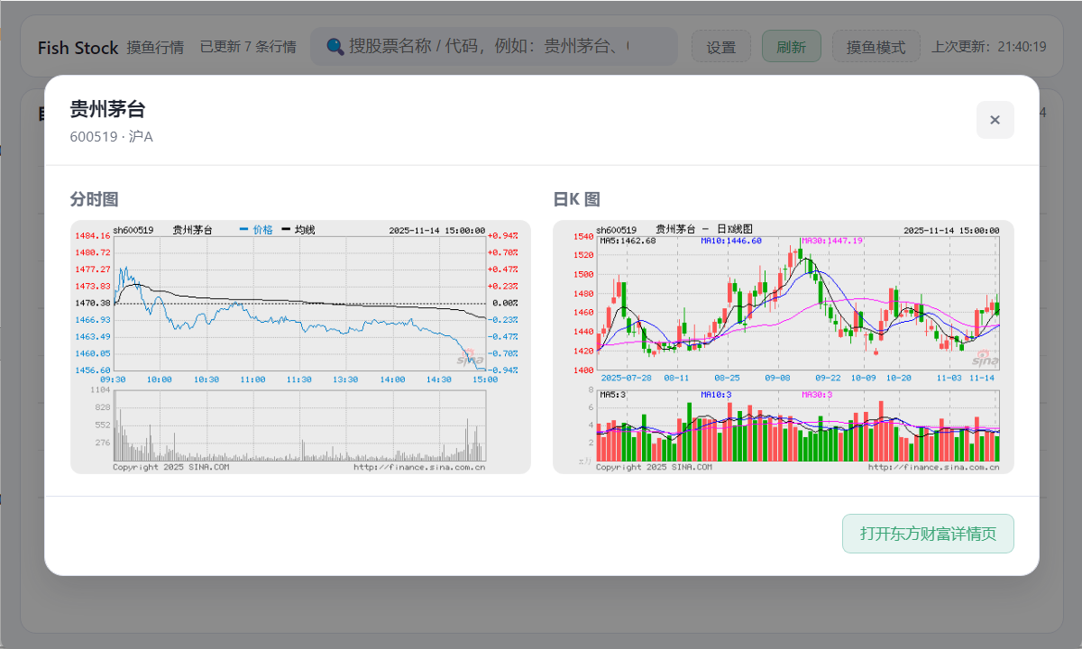
Task: Click the 已更新 7 条行情 status text
Action: 248,47
